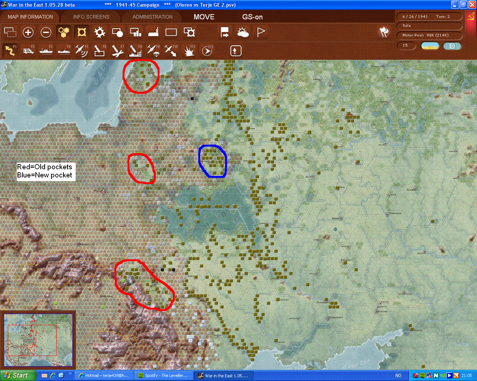Select the F3 naval transport mode
The width and height of the screenshot is (477, 381).
(x=46, y=50)
